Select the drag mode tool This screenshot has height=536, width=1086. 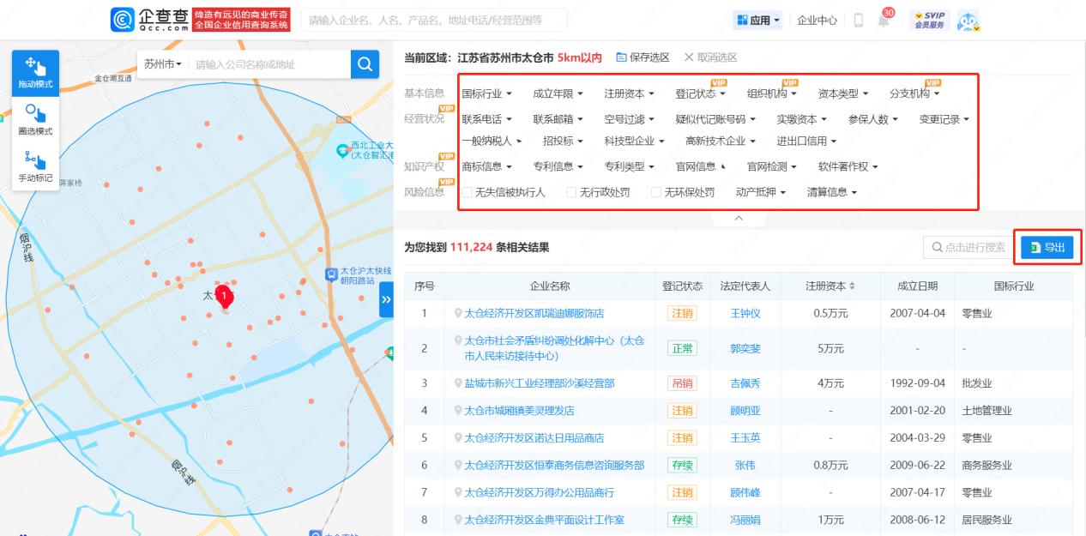coord(35,72)
